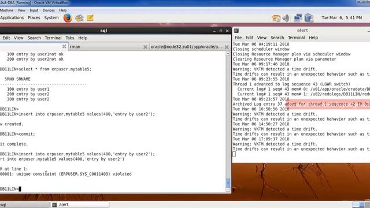370x208 pixels.
Task: Open Search menu in sql terminal
Action: [x=34, y=38]
